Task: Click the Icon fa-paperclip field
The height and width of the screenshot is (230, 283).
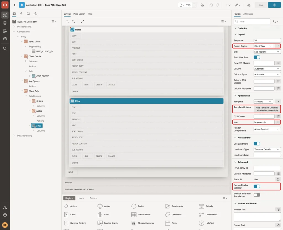Action: (264, 122)
